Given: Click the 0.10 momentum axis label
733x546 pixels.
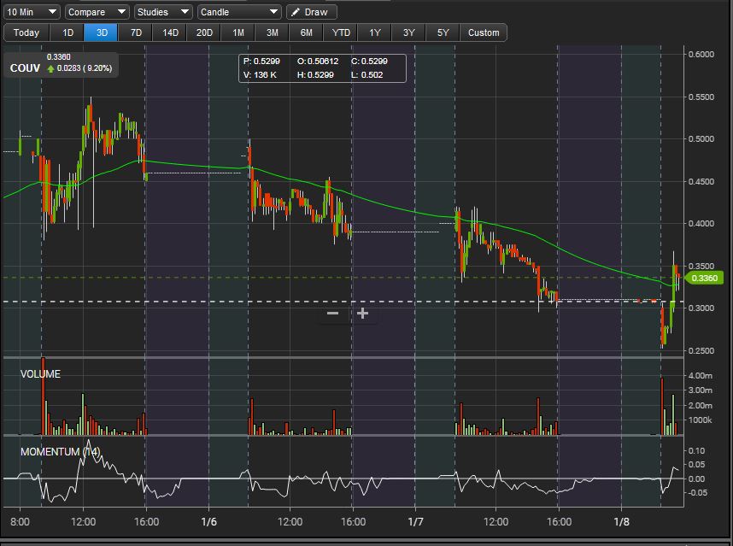Looking at the screenshot, I should click(x=696, y=450).
